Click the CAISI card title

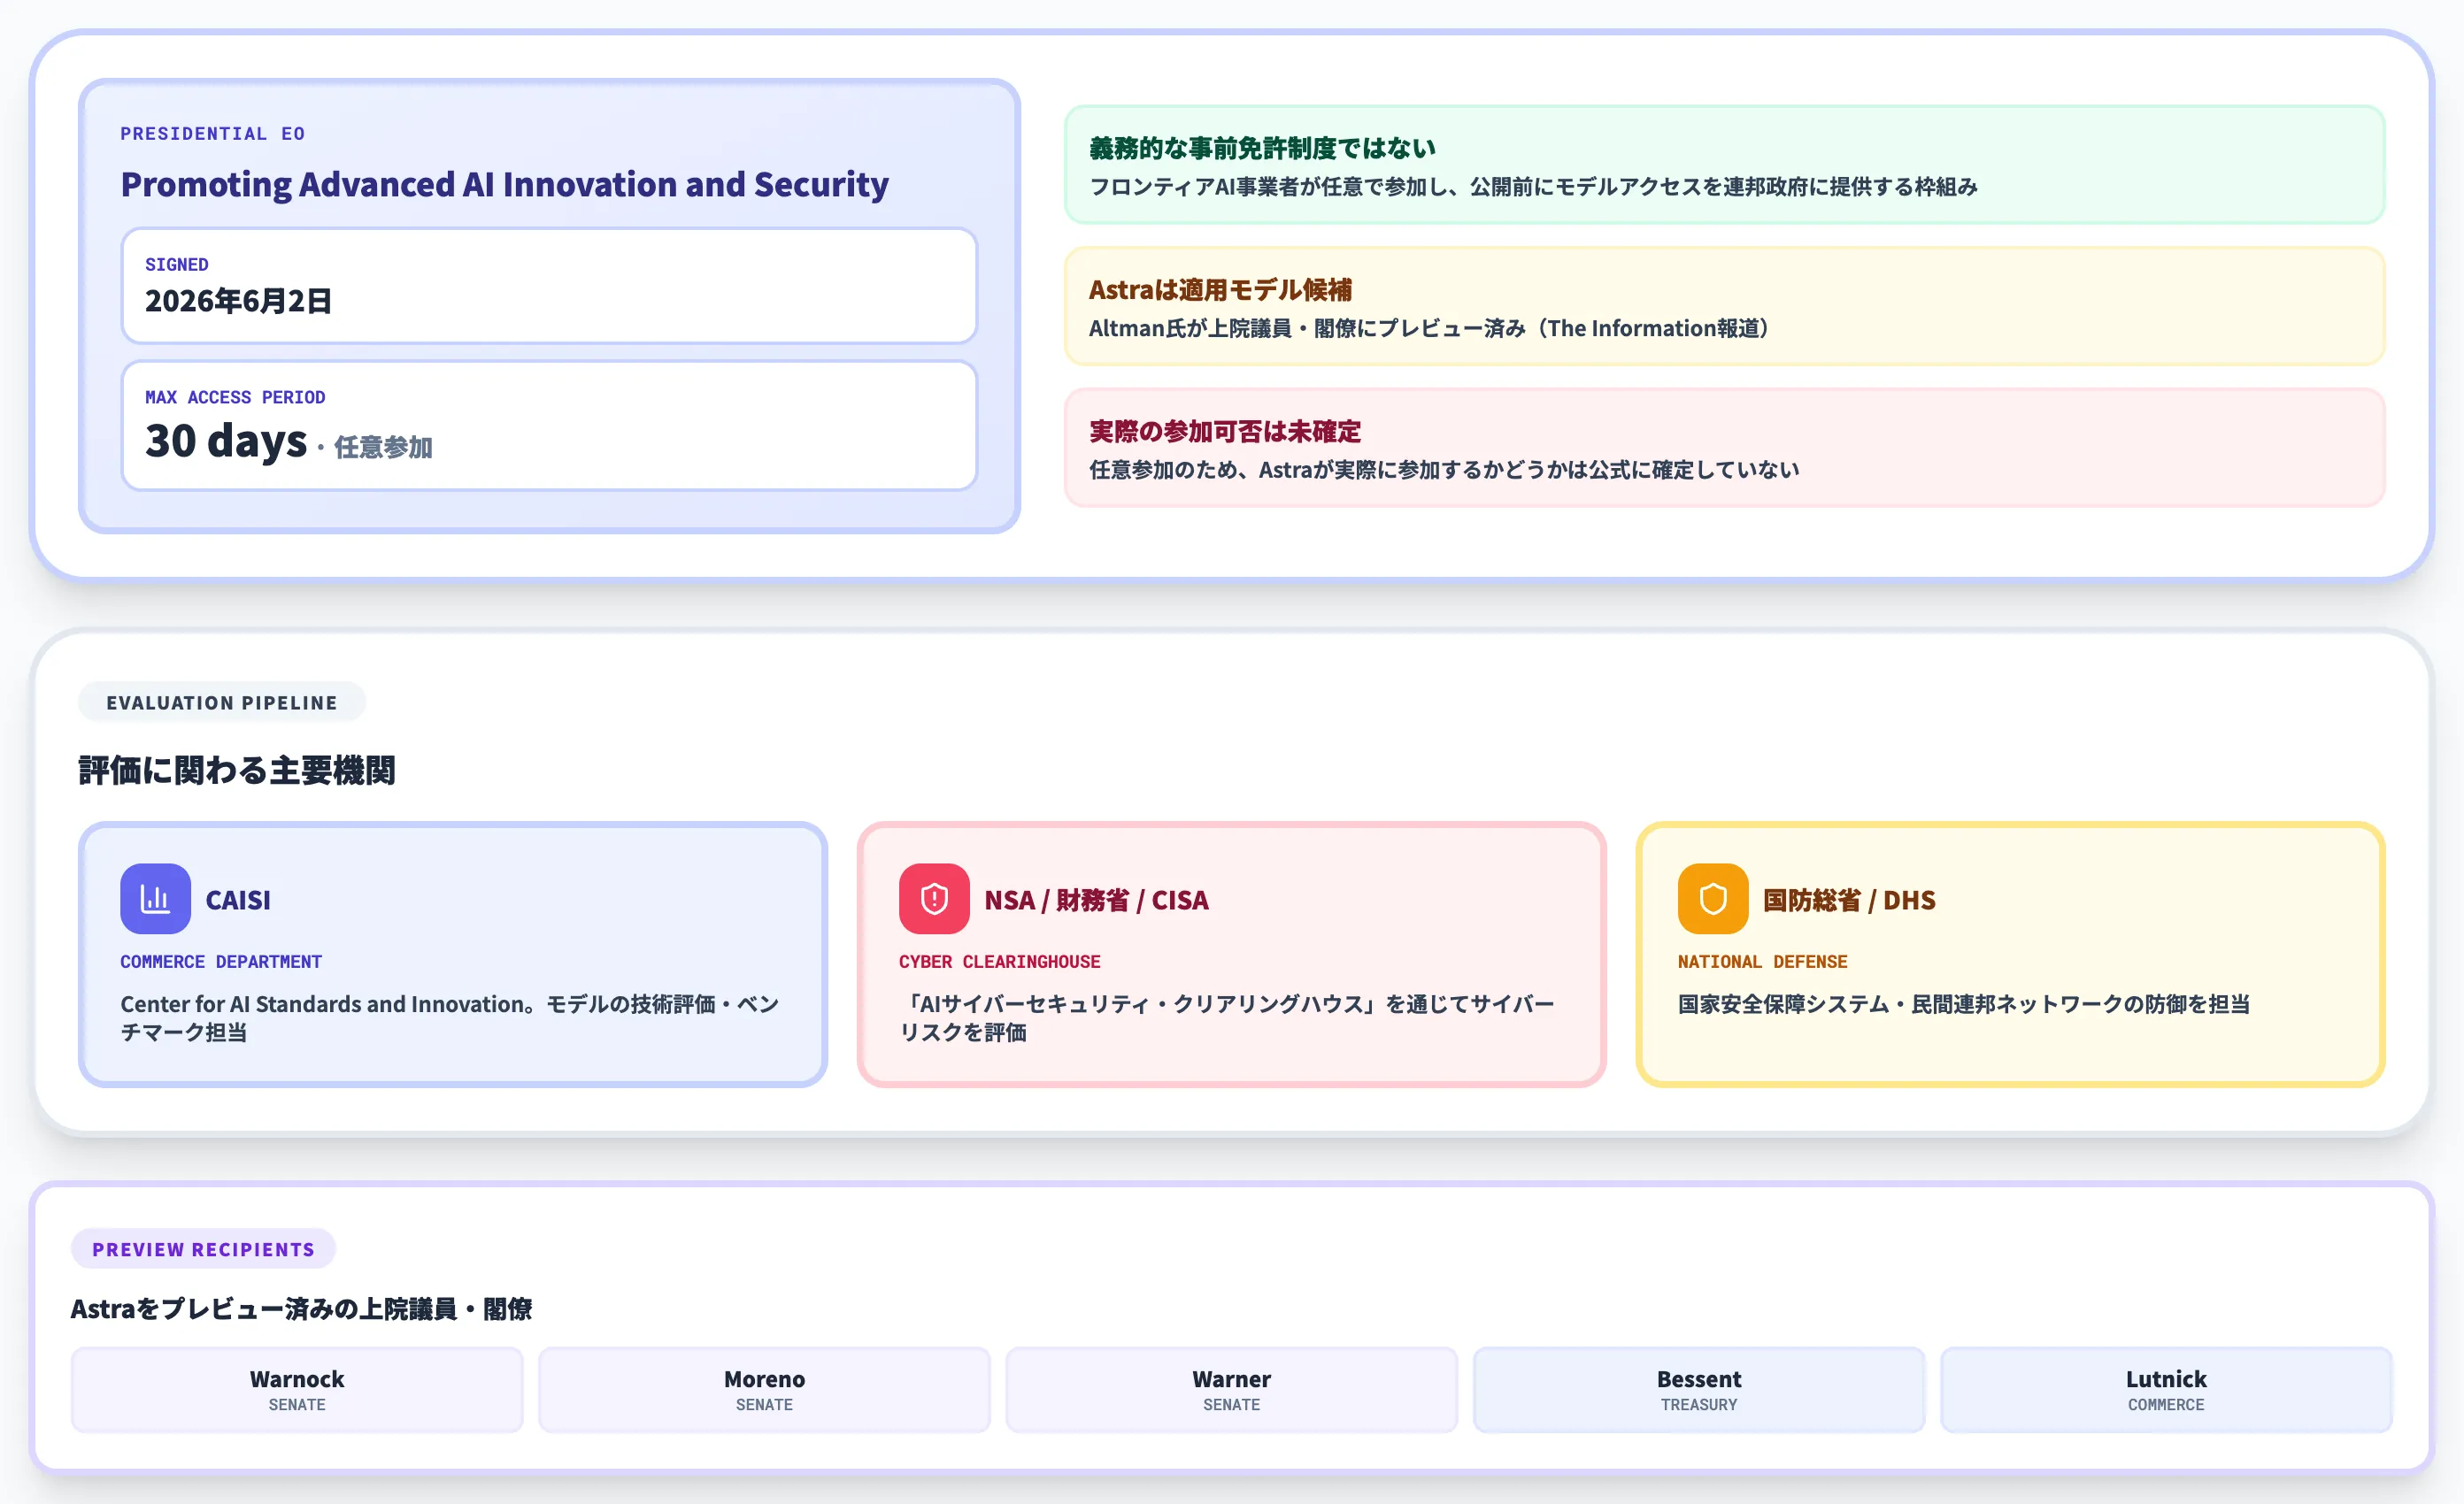(x=238, y=900)
